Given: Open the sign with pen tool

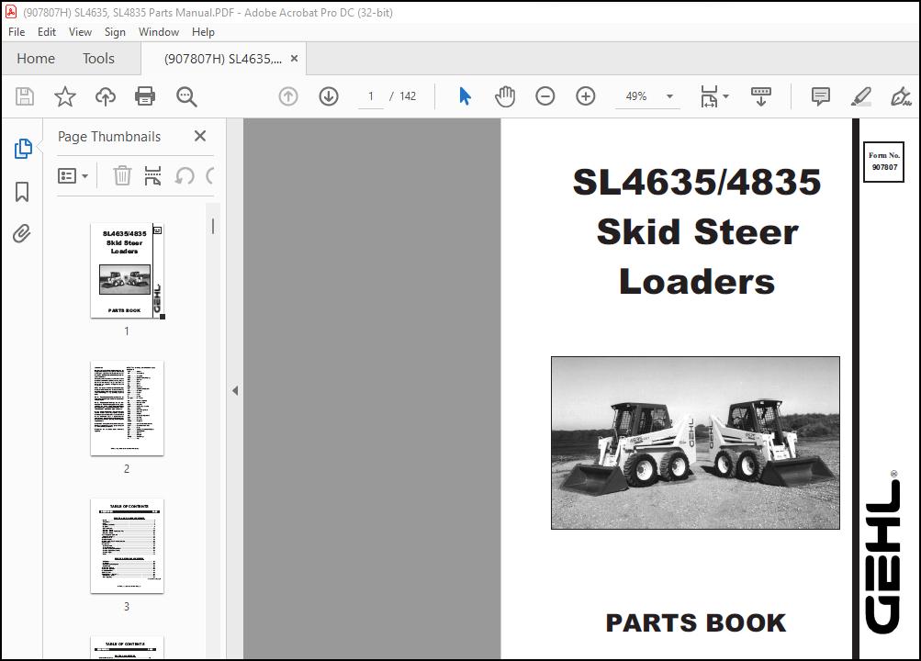Looking at the screenshot, I should point(901,96).
